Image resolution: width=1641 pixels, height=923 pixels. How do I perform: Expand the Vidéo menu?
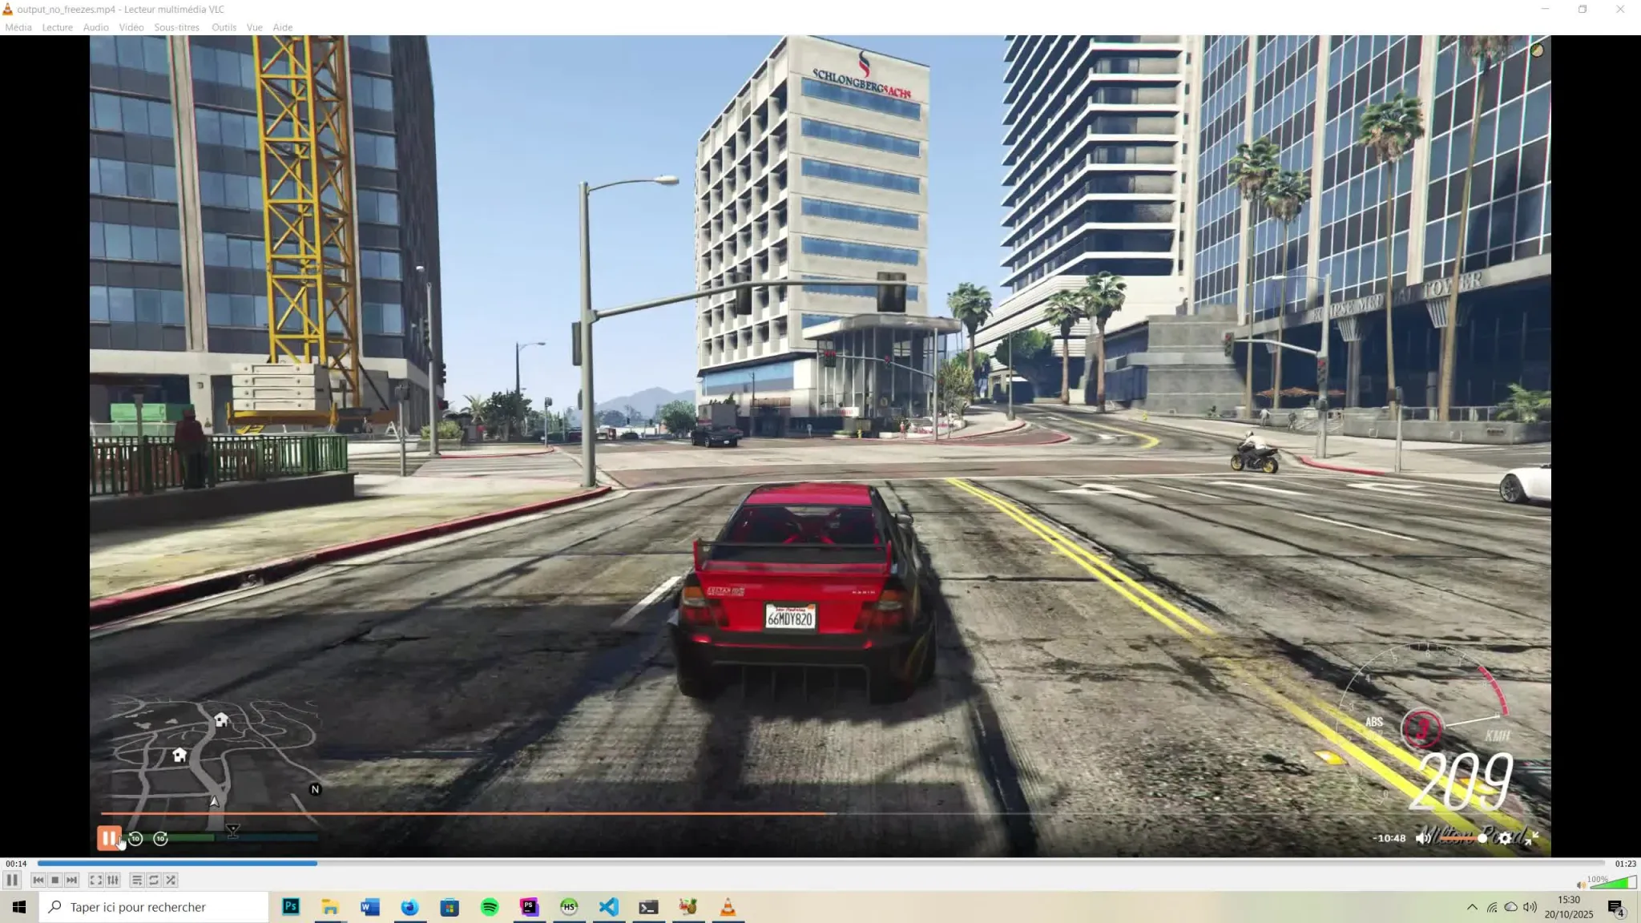(131, 27)
